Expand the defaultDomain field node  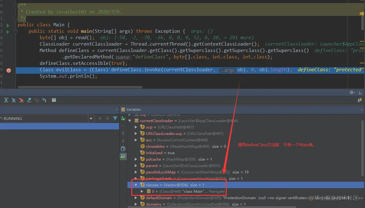click(x=136, y=198)
